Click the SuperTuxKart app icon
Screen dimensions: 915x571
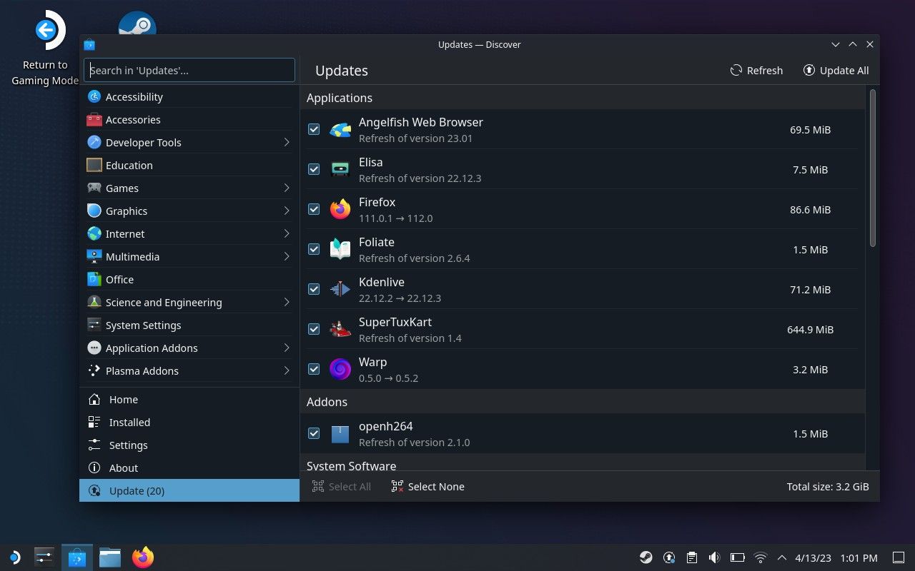(340, 330)
